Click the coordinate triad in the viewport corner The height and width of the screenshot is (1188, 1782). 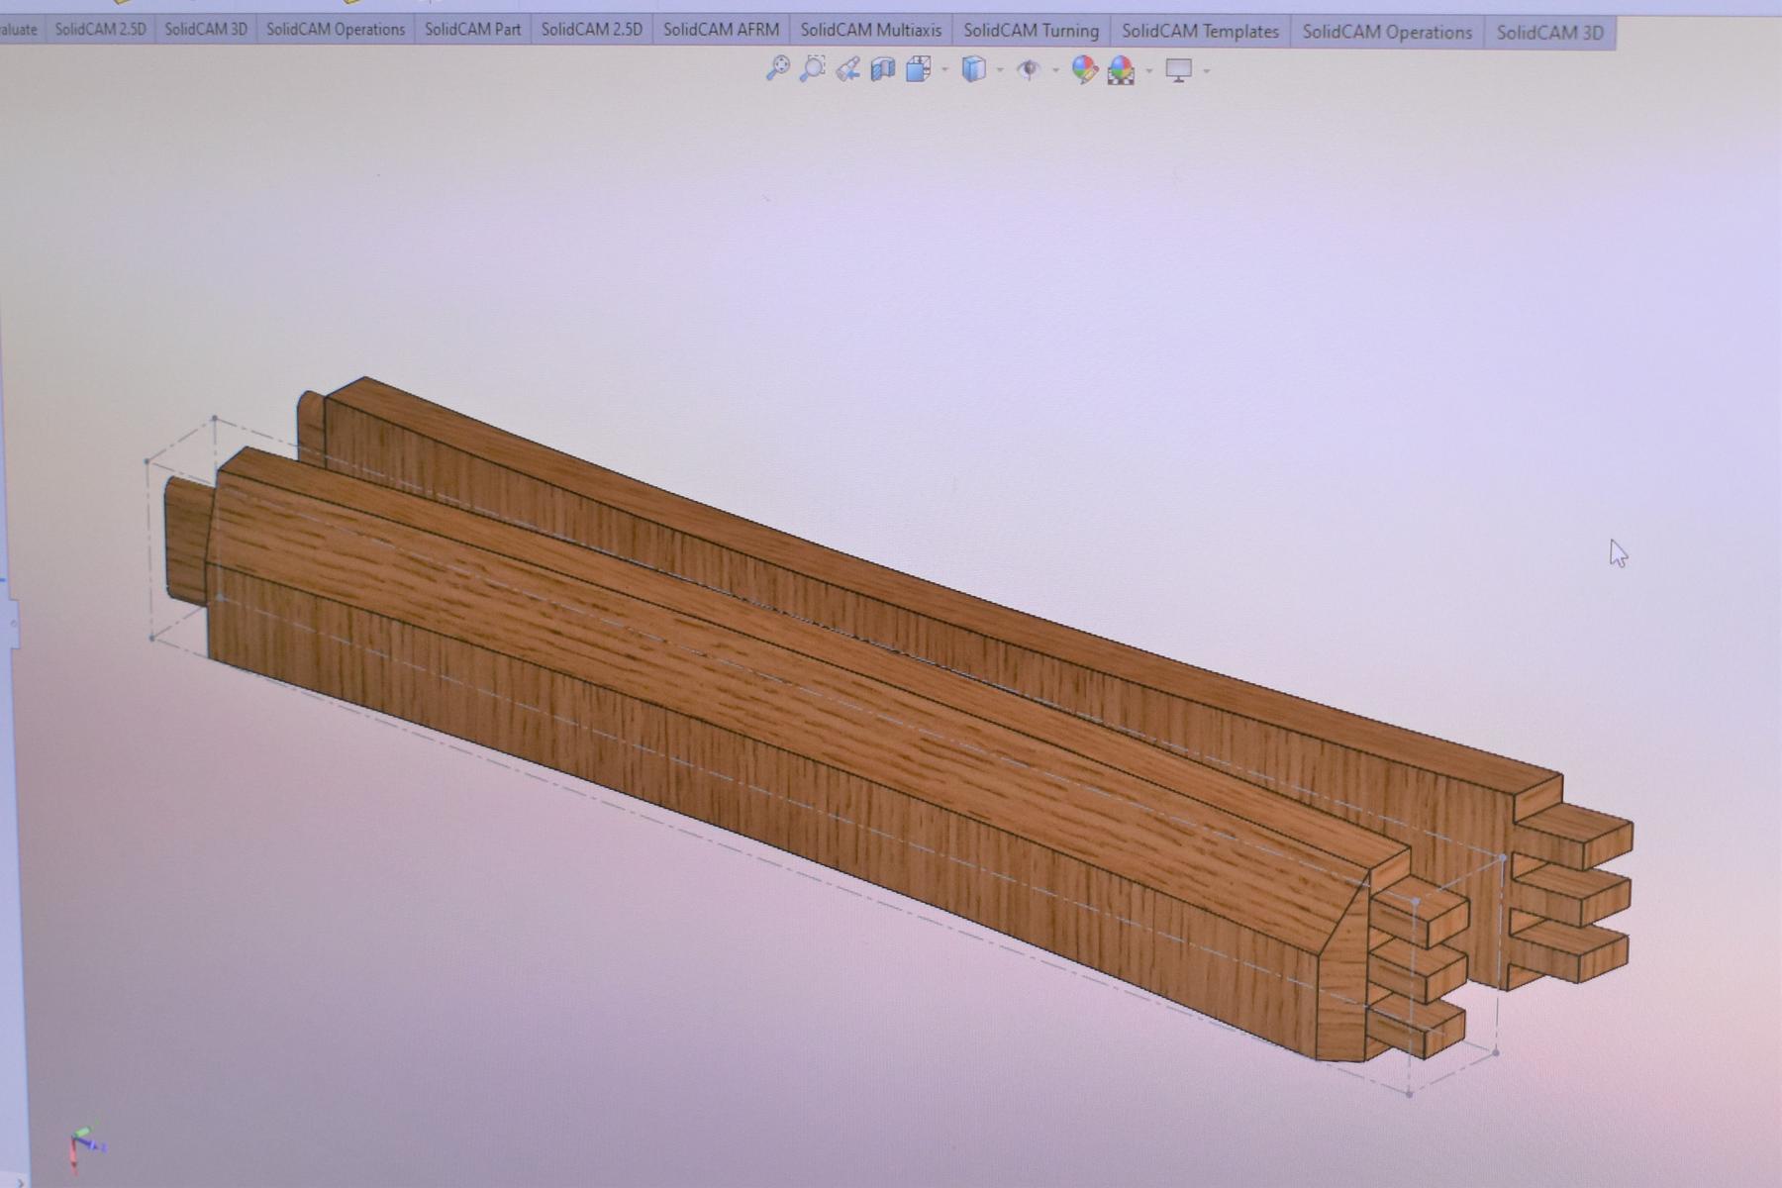(85, 1147)
